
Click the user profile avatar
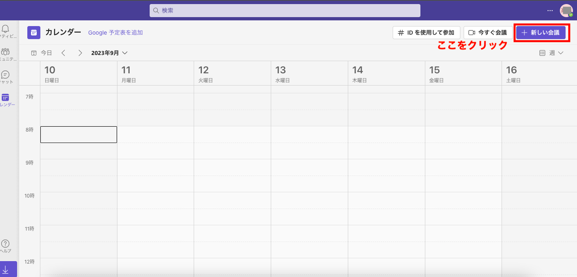click(x=566, y=11)
